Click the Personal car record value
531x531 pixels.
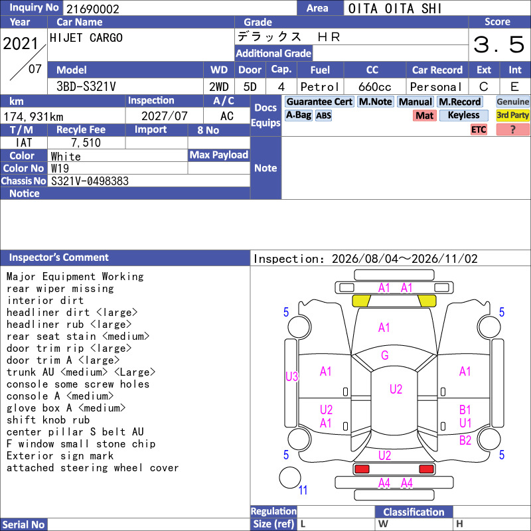(436, 87)
